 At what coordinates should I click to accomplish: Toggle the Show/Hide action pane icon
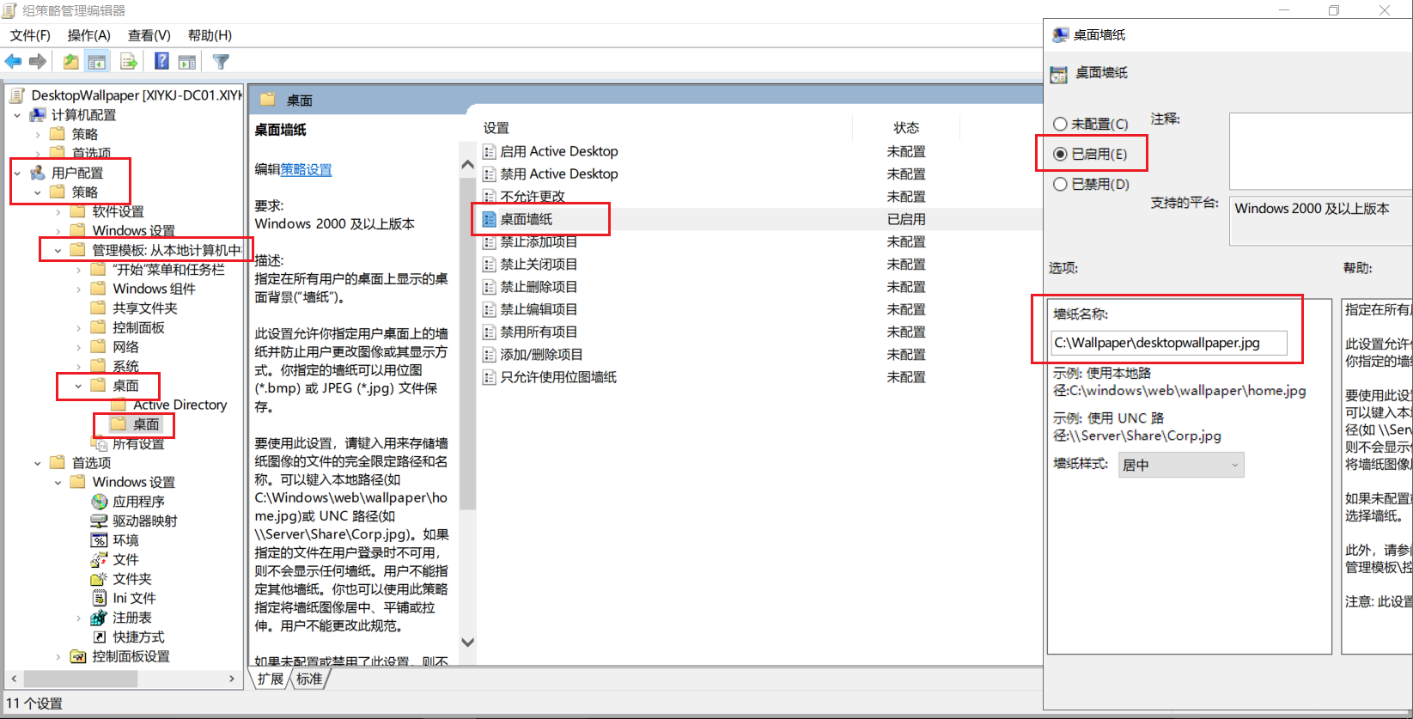click(187, 62)
